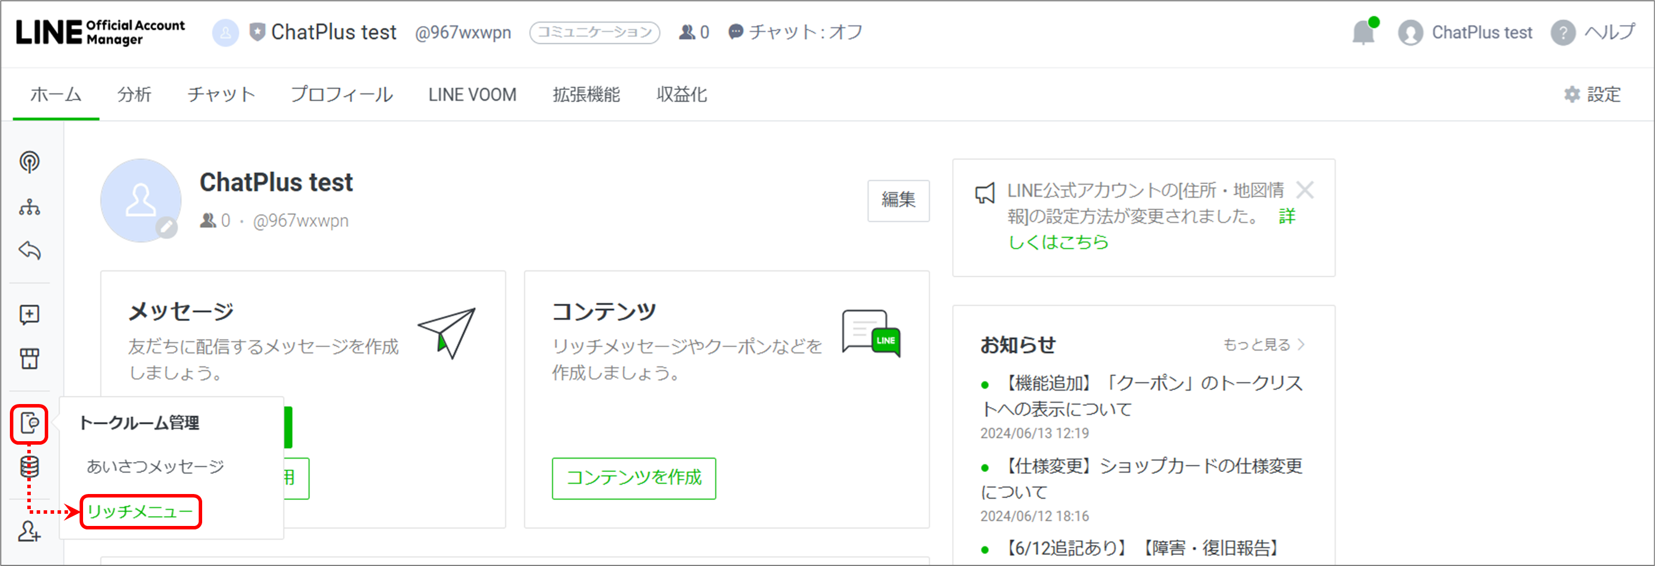
Task: Click the talk room management sidebar icon
Action: [x=30, y=424]
